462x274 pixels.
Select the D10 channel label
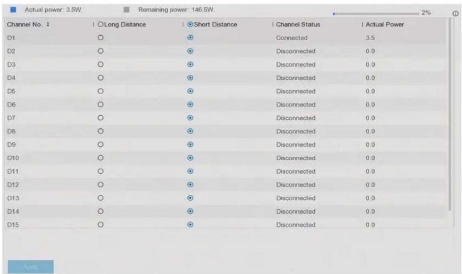(13, 158)
